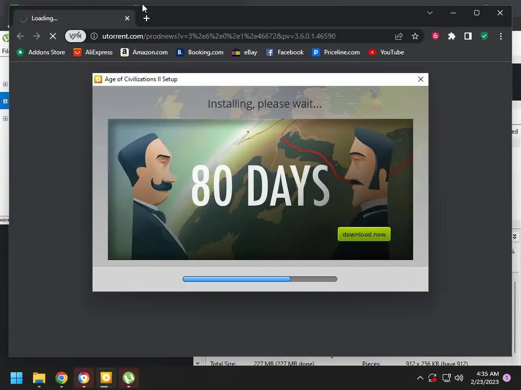
Task: Expand the first tree node in uTorrent sidebar
Action: 5,84
